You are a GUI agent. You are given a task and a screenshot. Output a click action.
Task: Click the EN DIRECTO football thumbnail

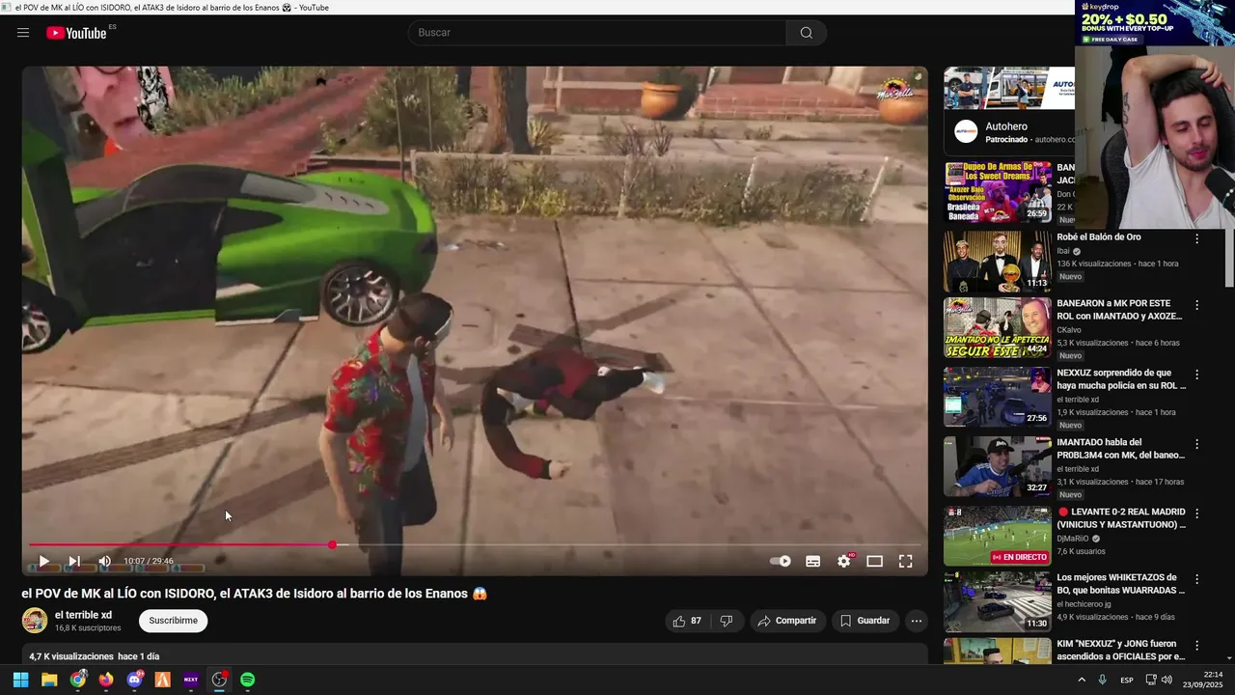(x=998, y=537)
